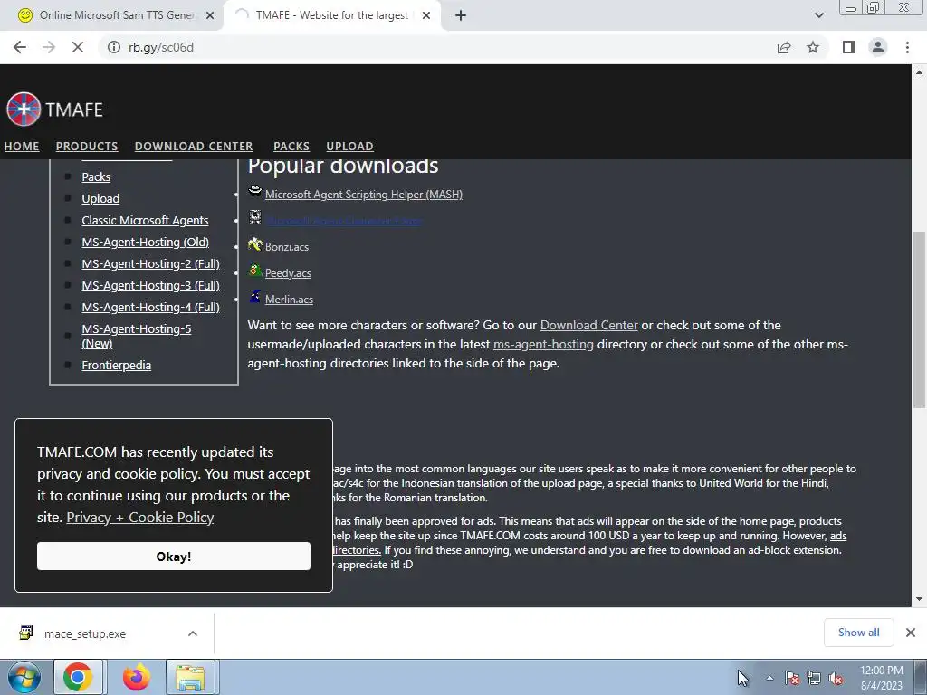Close the Microsoft Sam TTS tab
Screen dimensions: 927x695
point(210,15)
